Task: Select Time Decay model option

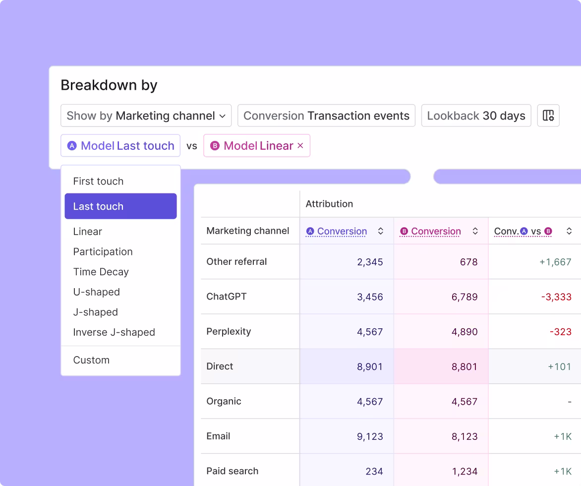Action: pos(101,272)
